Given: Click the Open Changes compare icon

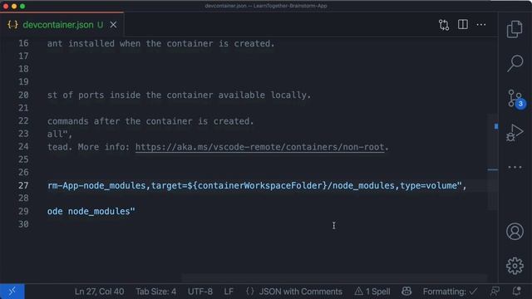Looking at the screenshot, I should click(x=444, y=25).
